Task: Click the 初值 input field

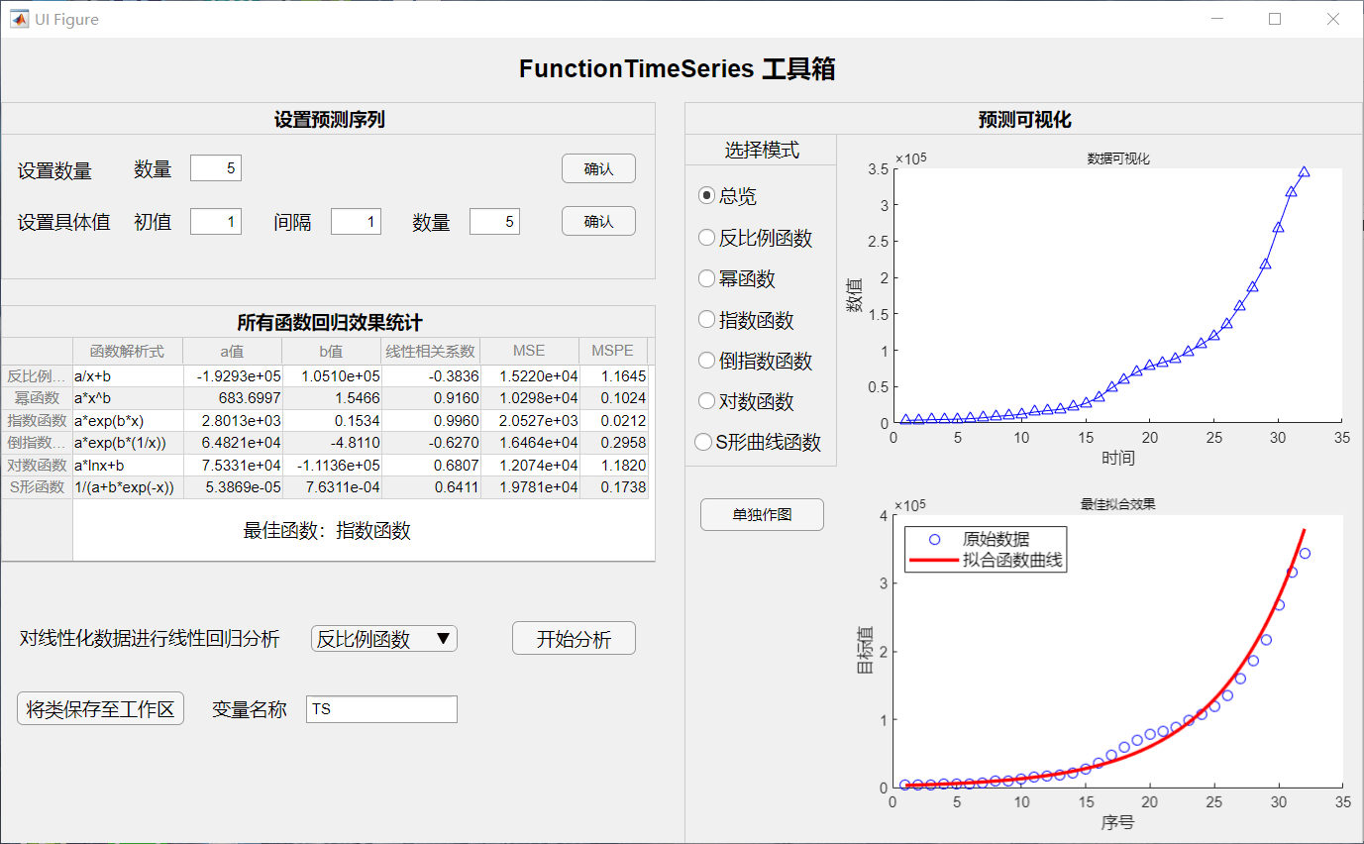Action: click(216, 222)
